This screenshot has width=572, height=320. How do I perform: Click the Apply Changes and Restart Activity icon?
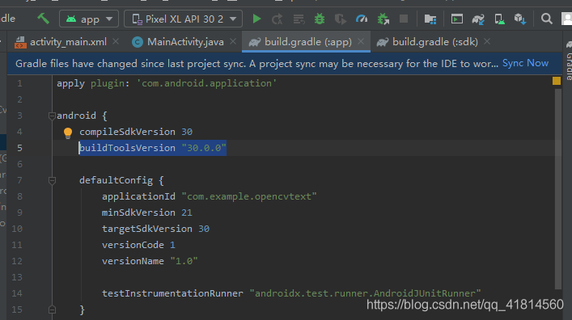pos(278,19)
